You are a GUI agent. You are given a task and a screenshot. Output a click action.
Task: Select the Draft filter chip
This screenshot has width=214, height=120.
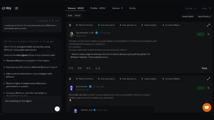[74, 16]
